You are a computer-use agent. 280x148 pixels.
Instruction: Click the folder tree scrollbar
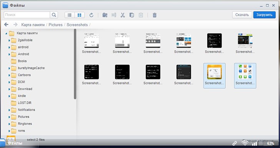coord(75,64)
